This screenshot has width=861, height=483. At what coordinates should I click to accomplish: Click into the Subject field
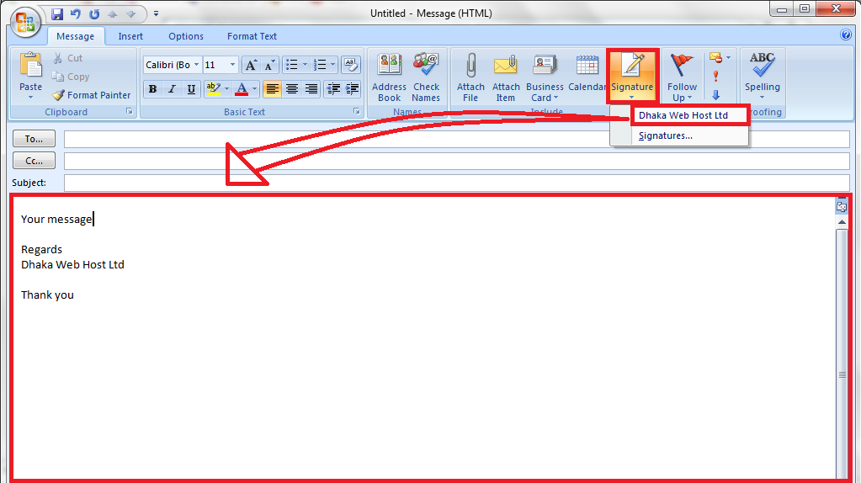click(456, 183)
